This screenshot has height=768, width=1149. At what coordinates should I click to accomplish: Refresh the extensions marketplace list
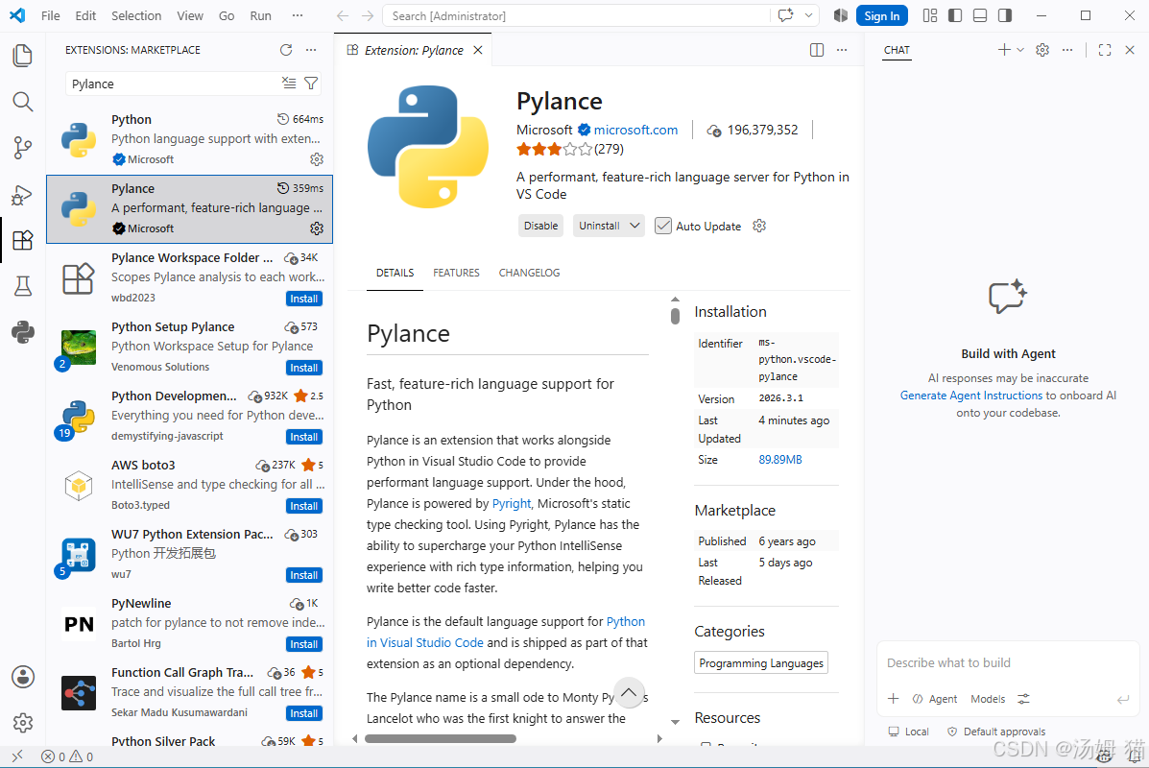[286, 50]
